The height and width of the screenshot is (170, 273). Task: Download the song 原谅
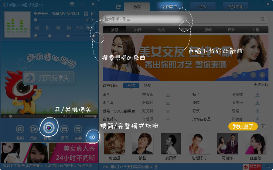(x=258, y=103)
